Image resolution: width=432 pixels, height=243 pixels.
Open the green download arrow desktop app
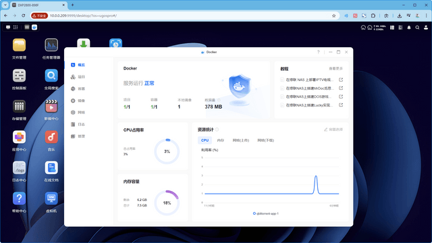[x=84, y=43]
